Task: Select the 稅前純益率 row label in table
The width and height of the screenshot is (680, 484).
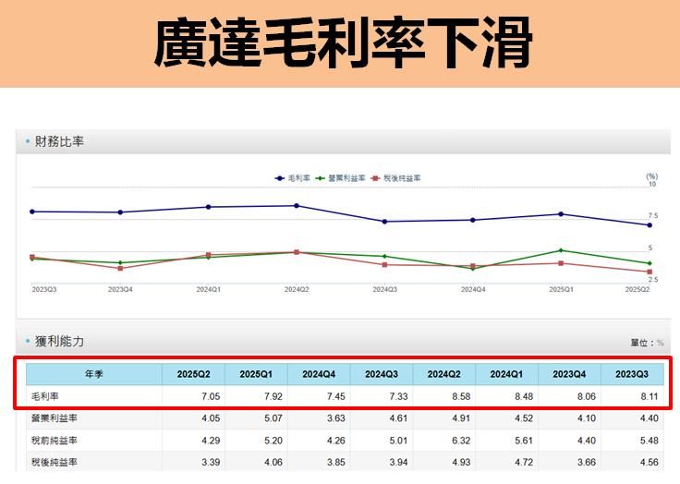Action: coord(55,441)
